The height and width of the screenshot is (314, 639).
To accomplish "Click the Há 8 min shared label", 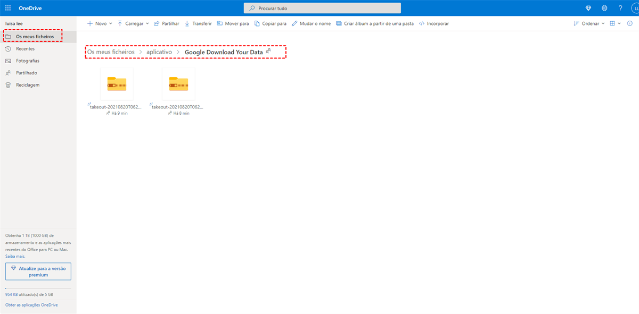I will pos(178,113).
